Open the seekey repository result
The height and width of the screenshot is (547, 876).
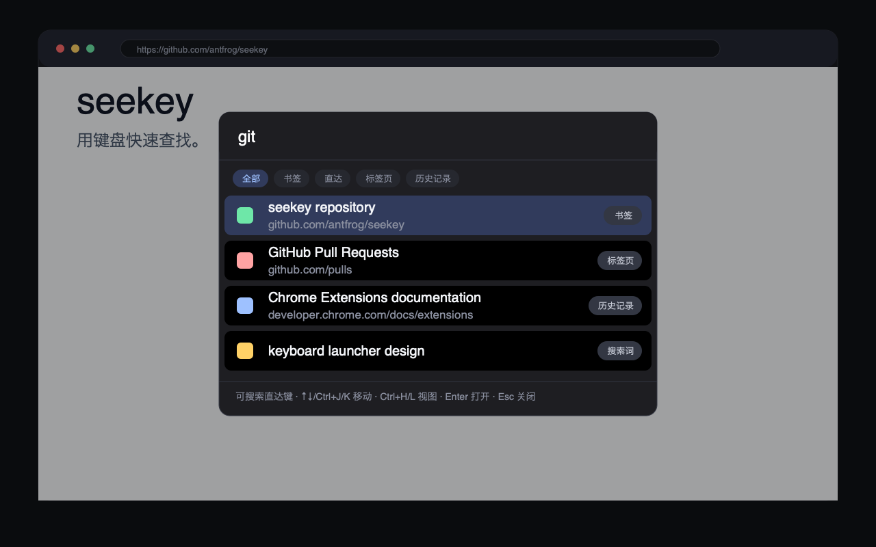(438, 215)
